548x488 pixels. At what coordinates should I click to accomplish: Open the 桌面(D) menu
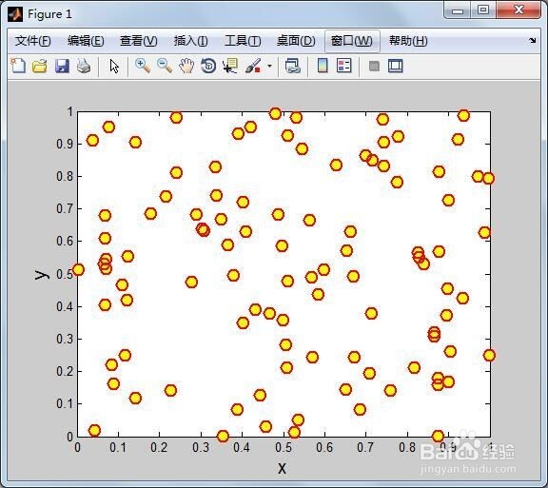click(x=296, y=41)
